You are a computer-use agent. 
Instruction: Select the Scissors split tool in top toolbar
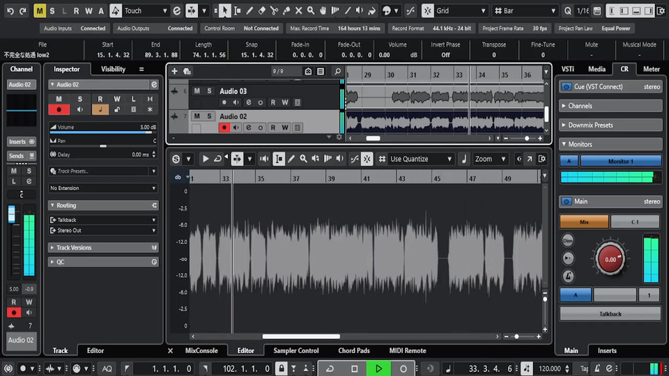pyautogui.click(x=274, y=11)
